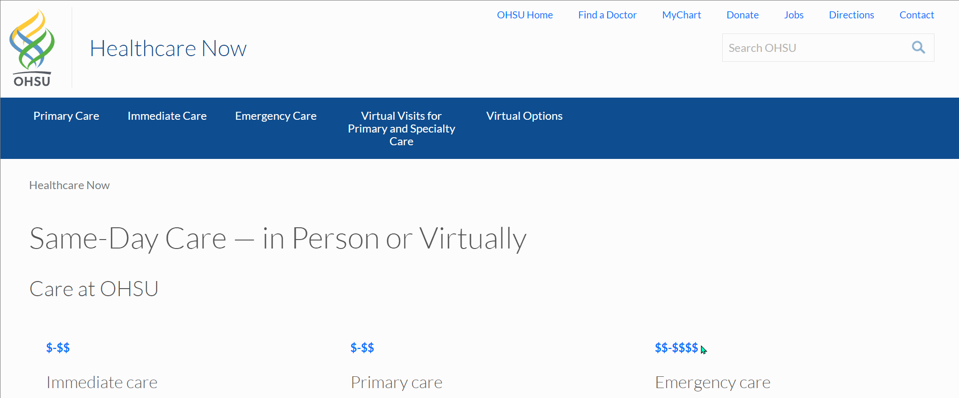Open the OHSU Home link

525,15
